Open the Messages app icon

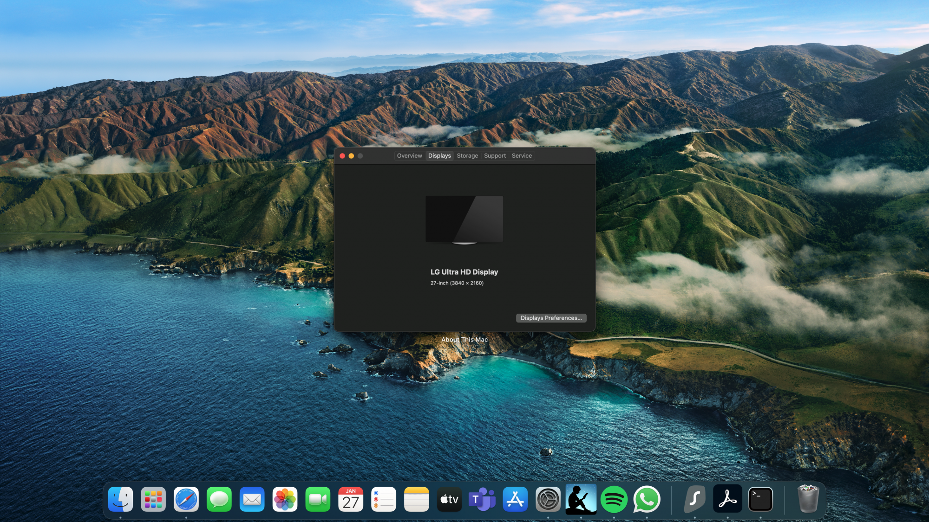click(x=219, y=499)
